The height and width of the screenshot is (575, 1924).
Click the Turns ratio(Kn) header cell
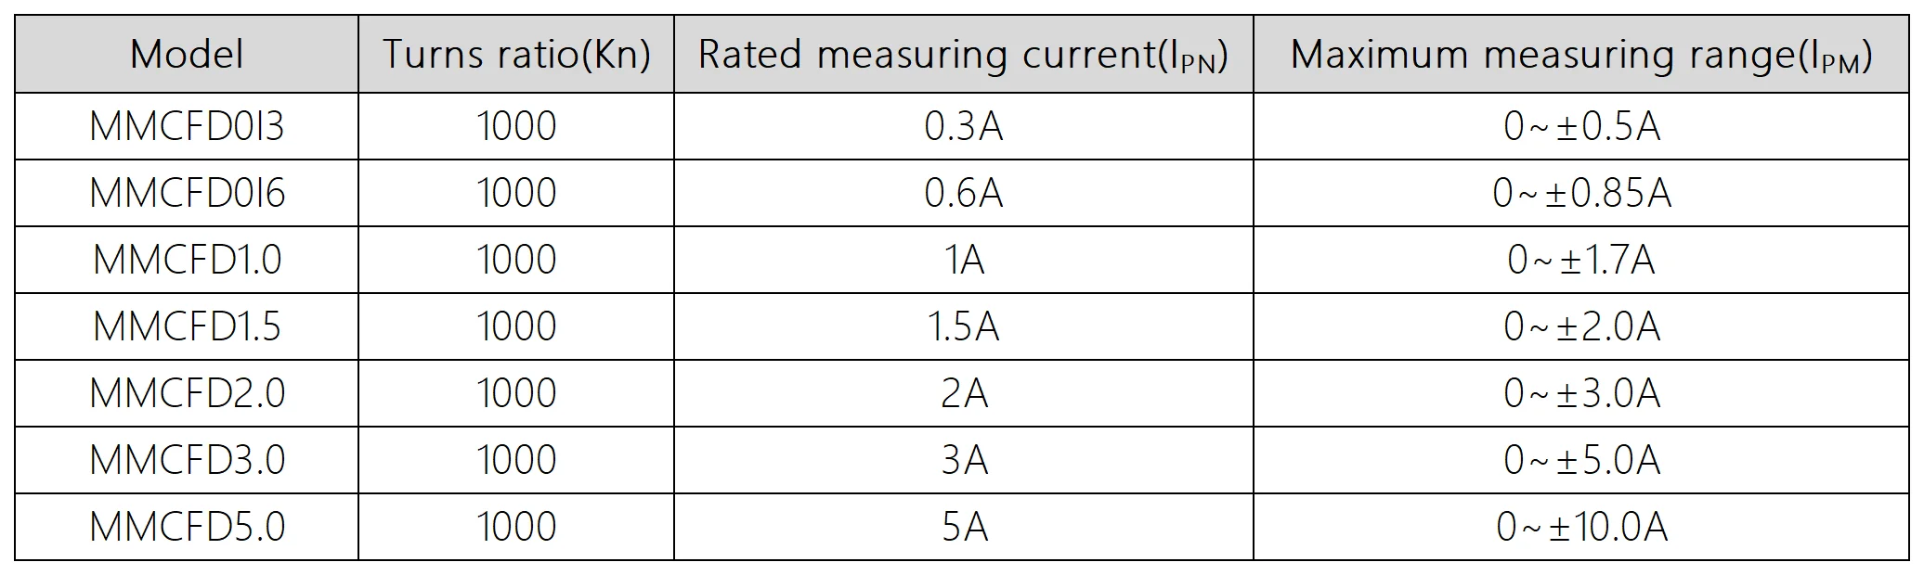[516, 55]
